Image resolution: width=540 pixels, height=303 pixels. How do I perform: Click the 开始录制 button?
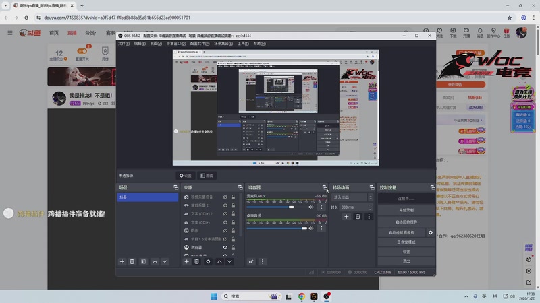point(406,209)
